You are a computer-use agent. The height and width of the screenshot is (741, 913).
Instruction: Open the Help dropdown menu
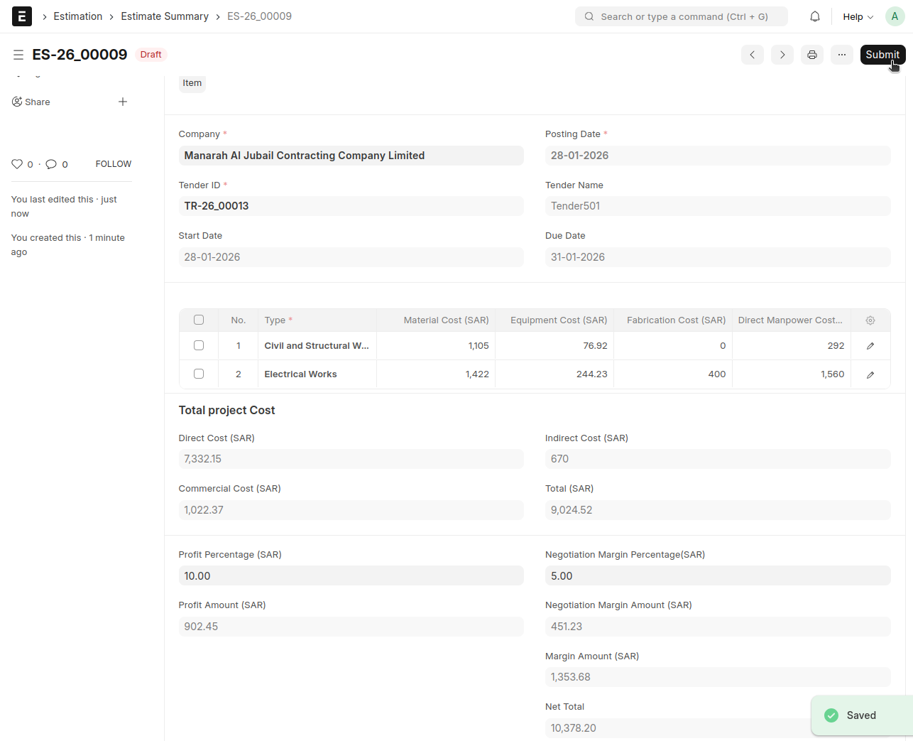coord(858,16)
